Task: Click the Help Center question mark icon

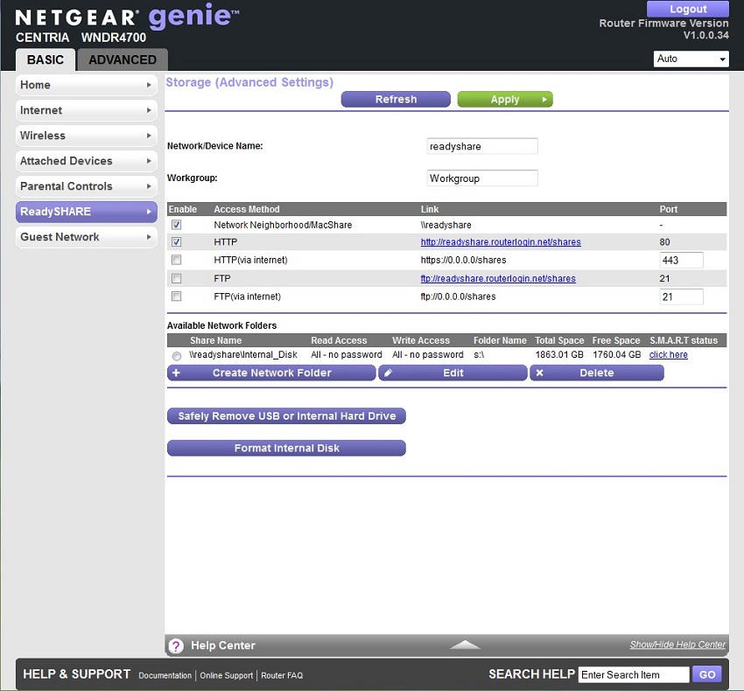Action: [176, 646]
